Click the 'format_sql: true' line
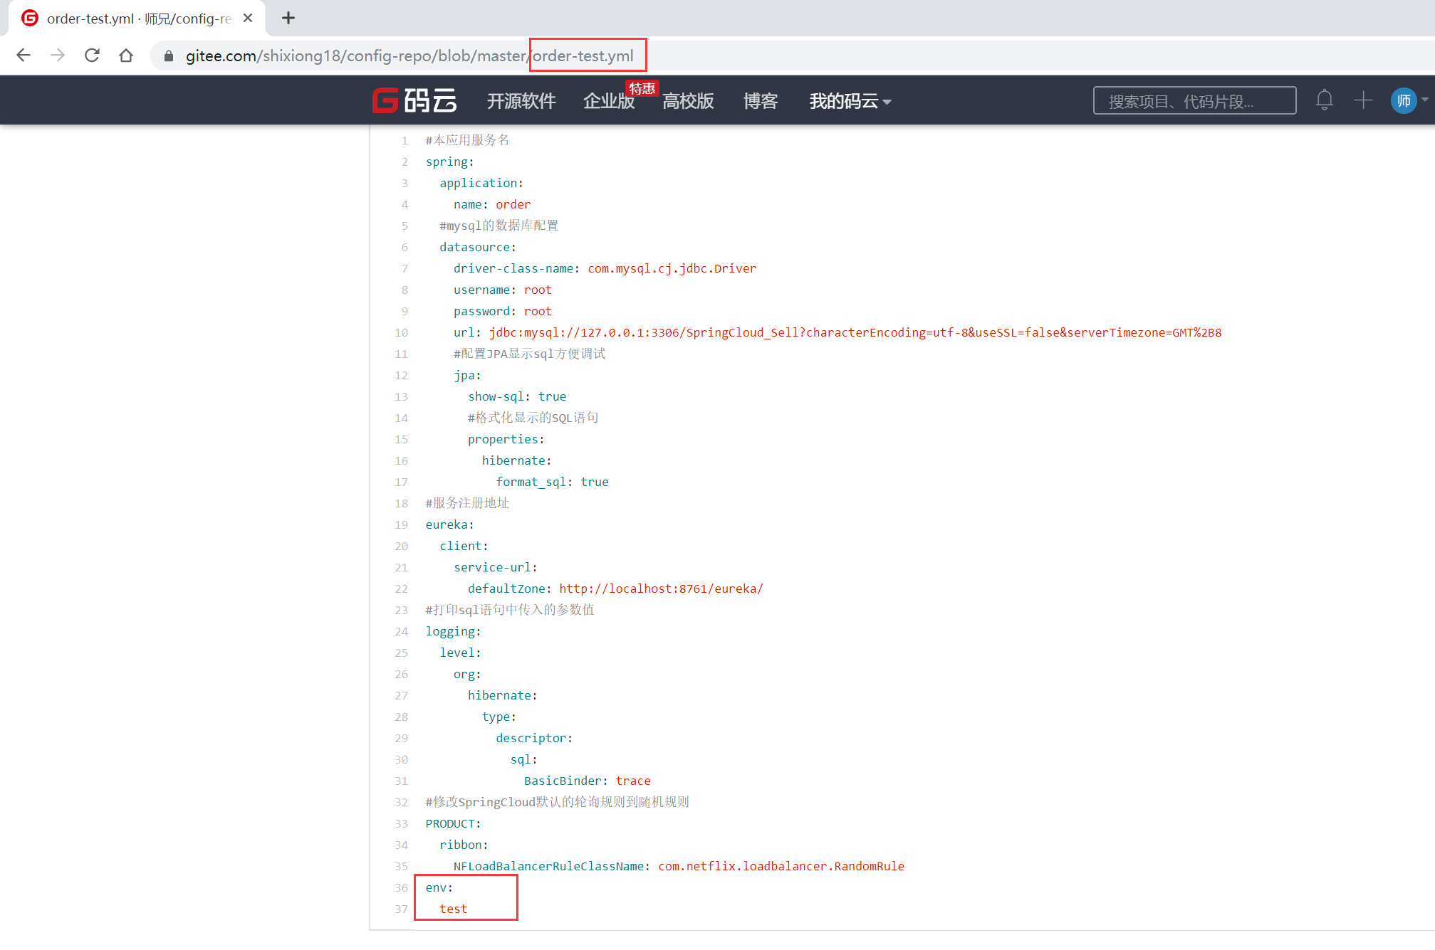The image size is (1435, 950). coord(552,482)
